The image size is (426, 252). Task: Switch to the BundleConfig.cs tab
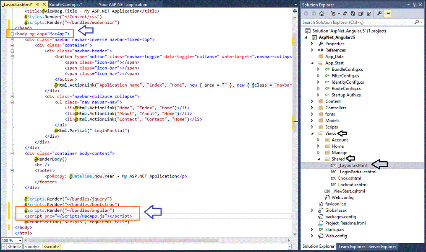65,5
